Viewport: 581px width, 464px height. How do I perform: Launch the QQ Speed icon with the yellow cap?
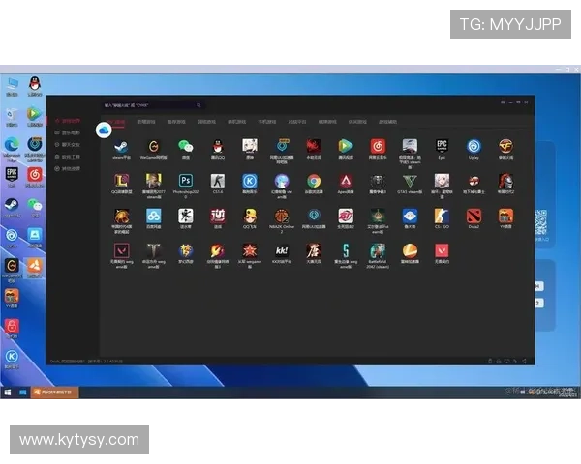250,216
